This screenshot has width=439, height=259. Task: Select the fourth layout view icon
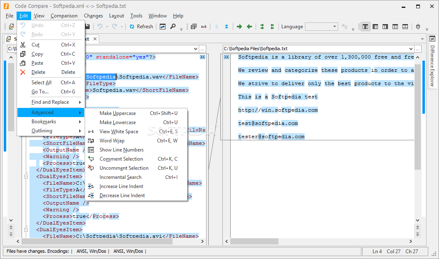click(395, 27)
